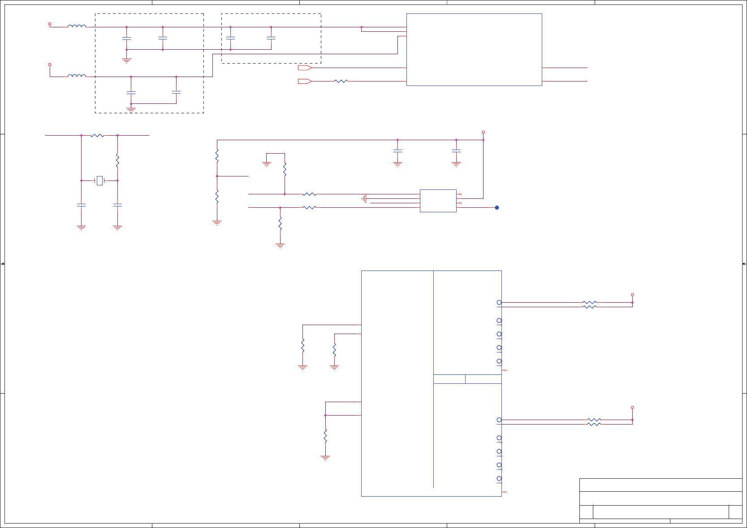Click the ground symbol beneath the voltage divider

[x=217, y=223]
